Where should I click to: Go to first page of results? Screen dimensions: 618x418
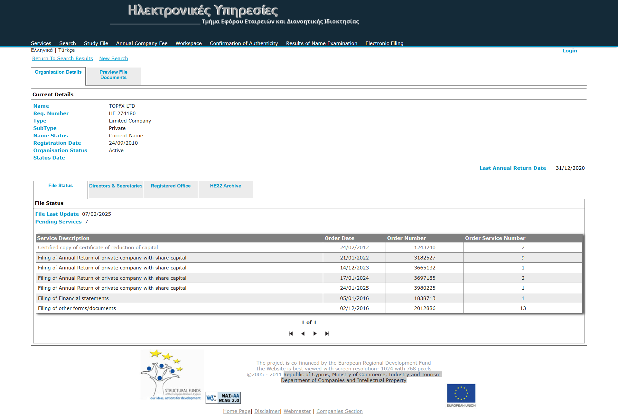(x=291, y=333)
